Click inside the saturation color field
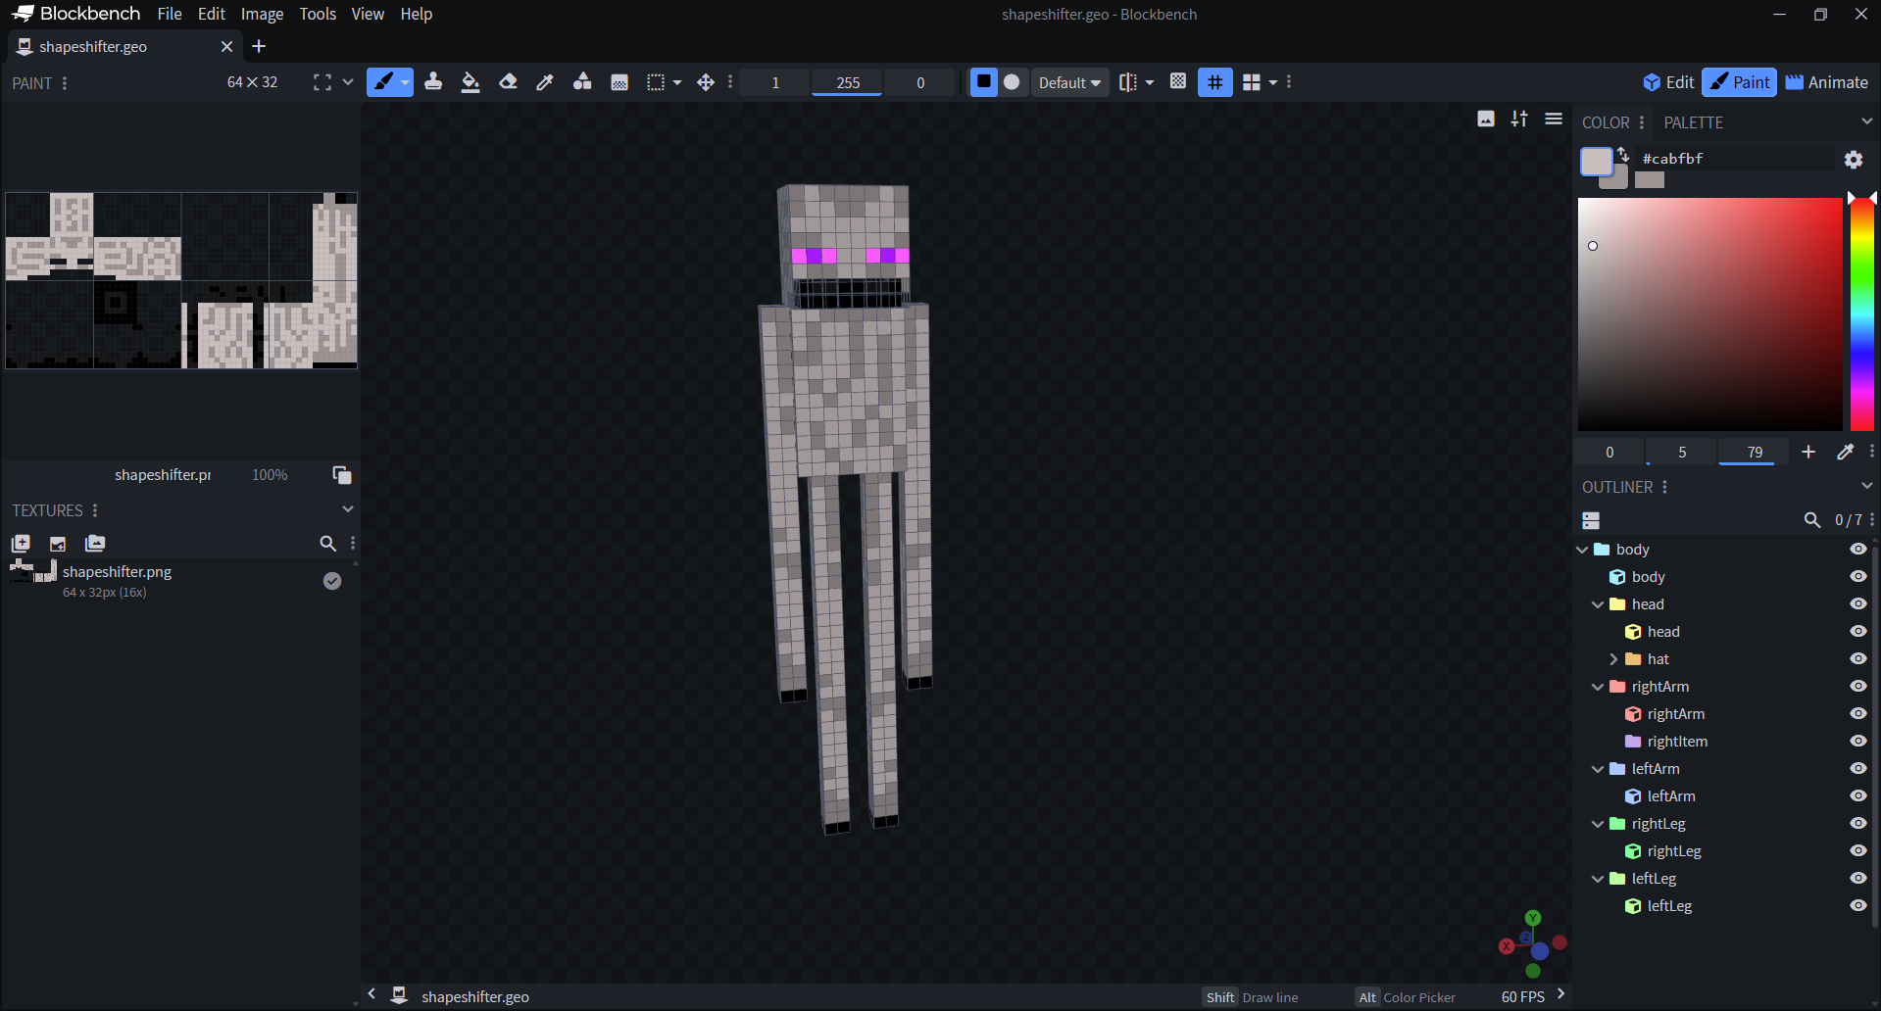1881x1011 pixels. coord(1709,313)
